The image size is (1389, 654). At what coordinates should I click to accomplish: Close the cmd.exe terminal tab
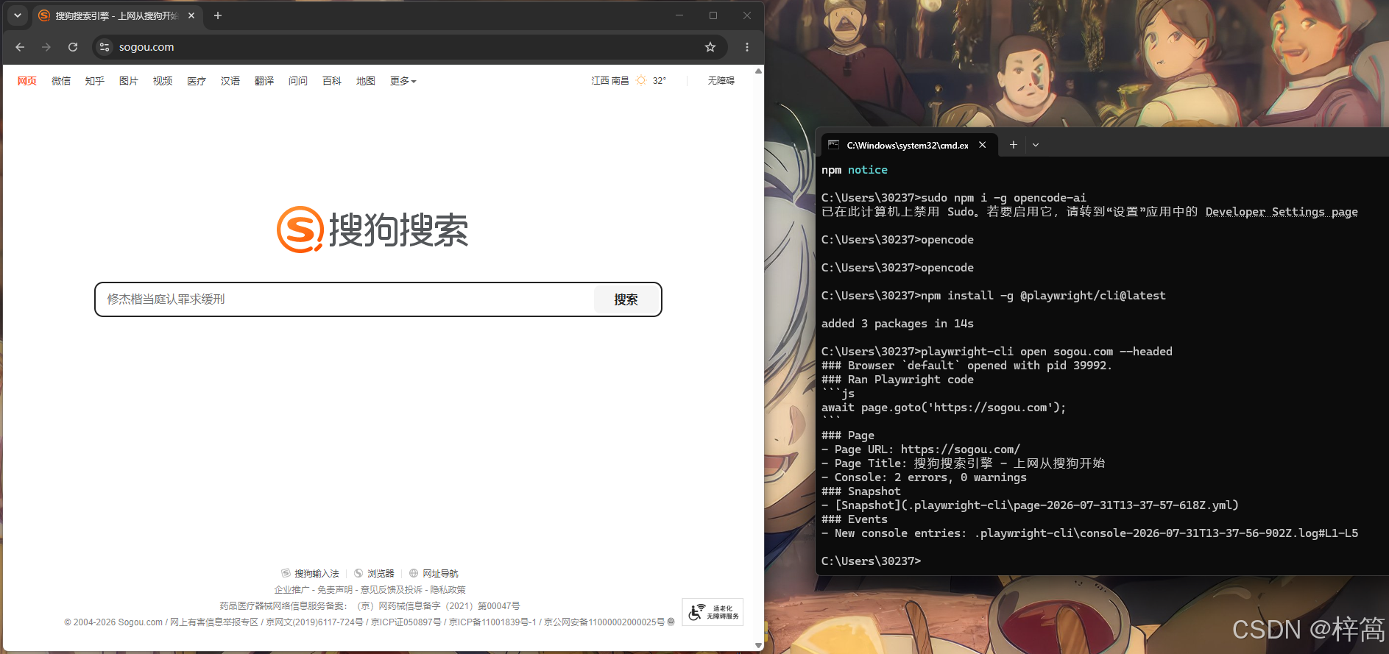983,145
